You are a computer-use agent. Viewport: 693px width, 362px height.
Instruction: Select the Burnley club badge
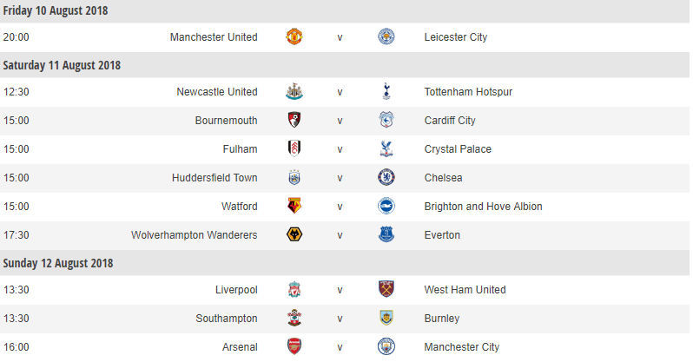click(386, 318)
